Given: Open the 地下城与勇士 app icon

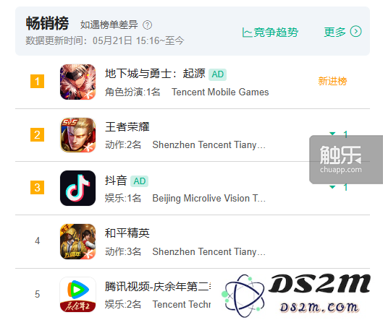Looking at the screenshot, I should click(77, 82).
